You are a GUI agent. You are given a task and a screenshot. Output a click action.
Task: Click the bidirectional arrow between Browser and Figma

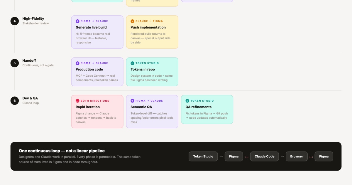pos(311,156)
